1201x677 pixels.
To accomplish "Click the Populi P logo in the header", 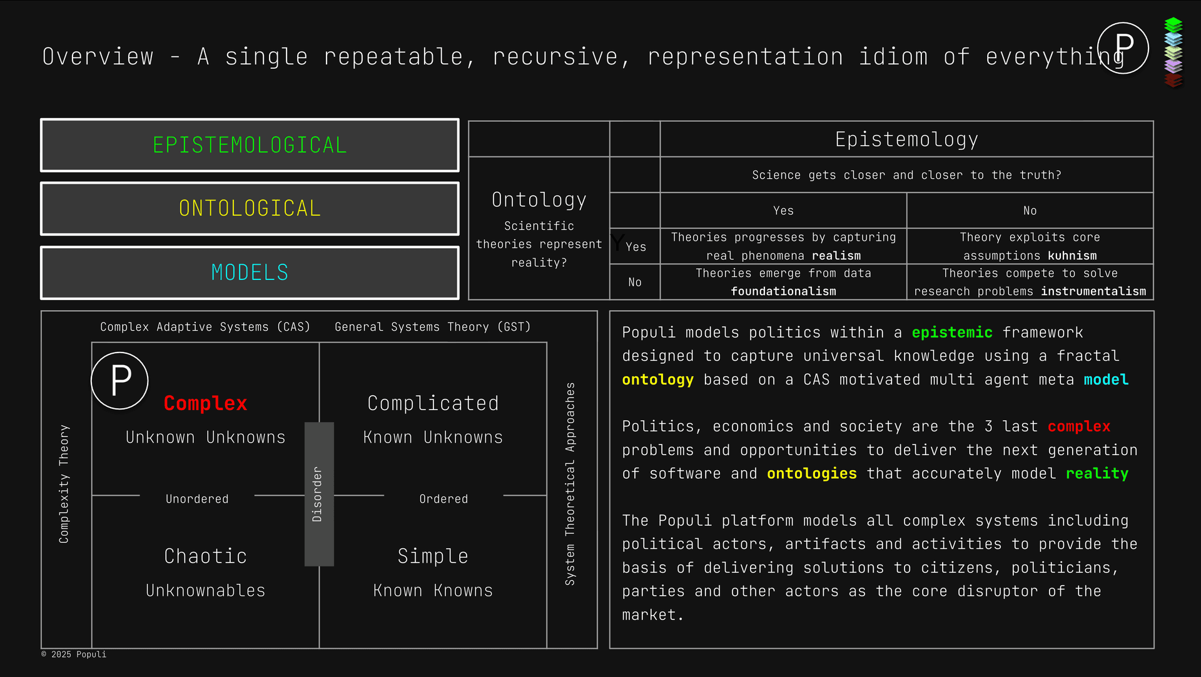I will pos(1123,48).
